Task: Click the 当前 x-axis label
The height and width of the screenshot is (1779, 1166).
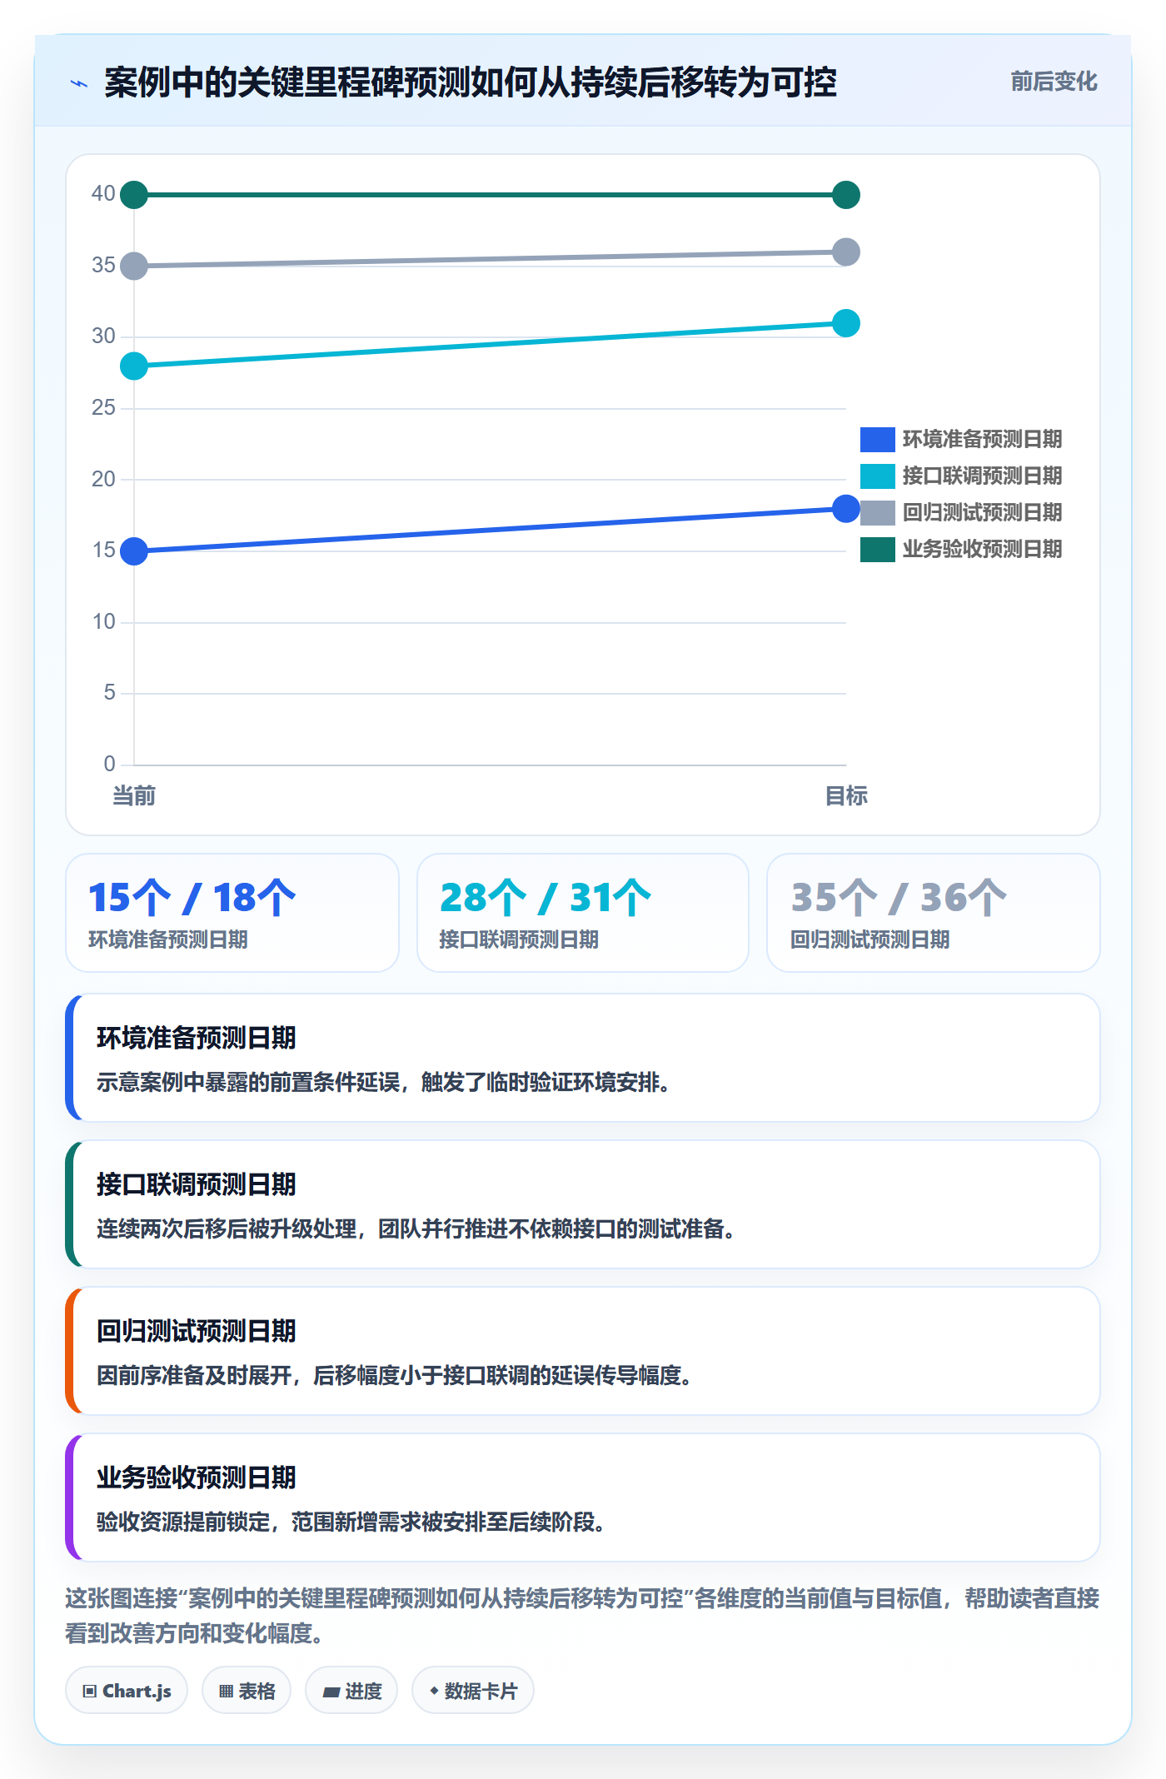Action: [x=134, y=796]
